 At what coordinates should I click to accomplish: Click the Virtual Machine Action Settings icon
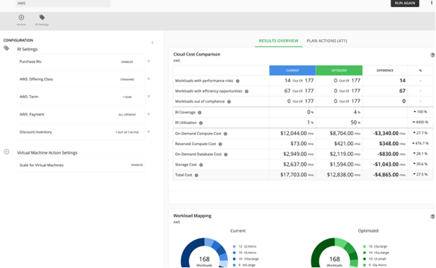click(x=6, y=152)
